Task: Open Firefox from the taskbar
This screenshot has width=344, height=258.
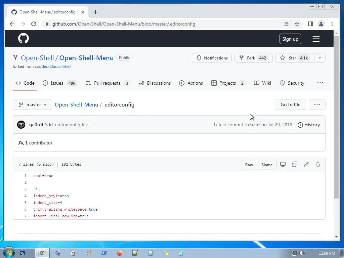Action: coord(119,253)
